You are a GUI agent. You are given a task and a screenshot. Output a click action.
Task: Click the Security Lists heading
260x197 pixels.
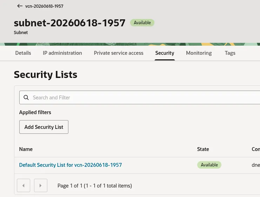coord(46,74)
